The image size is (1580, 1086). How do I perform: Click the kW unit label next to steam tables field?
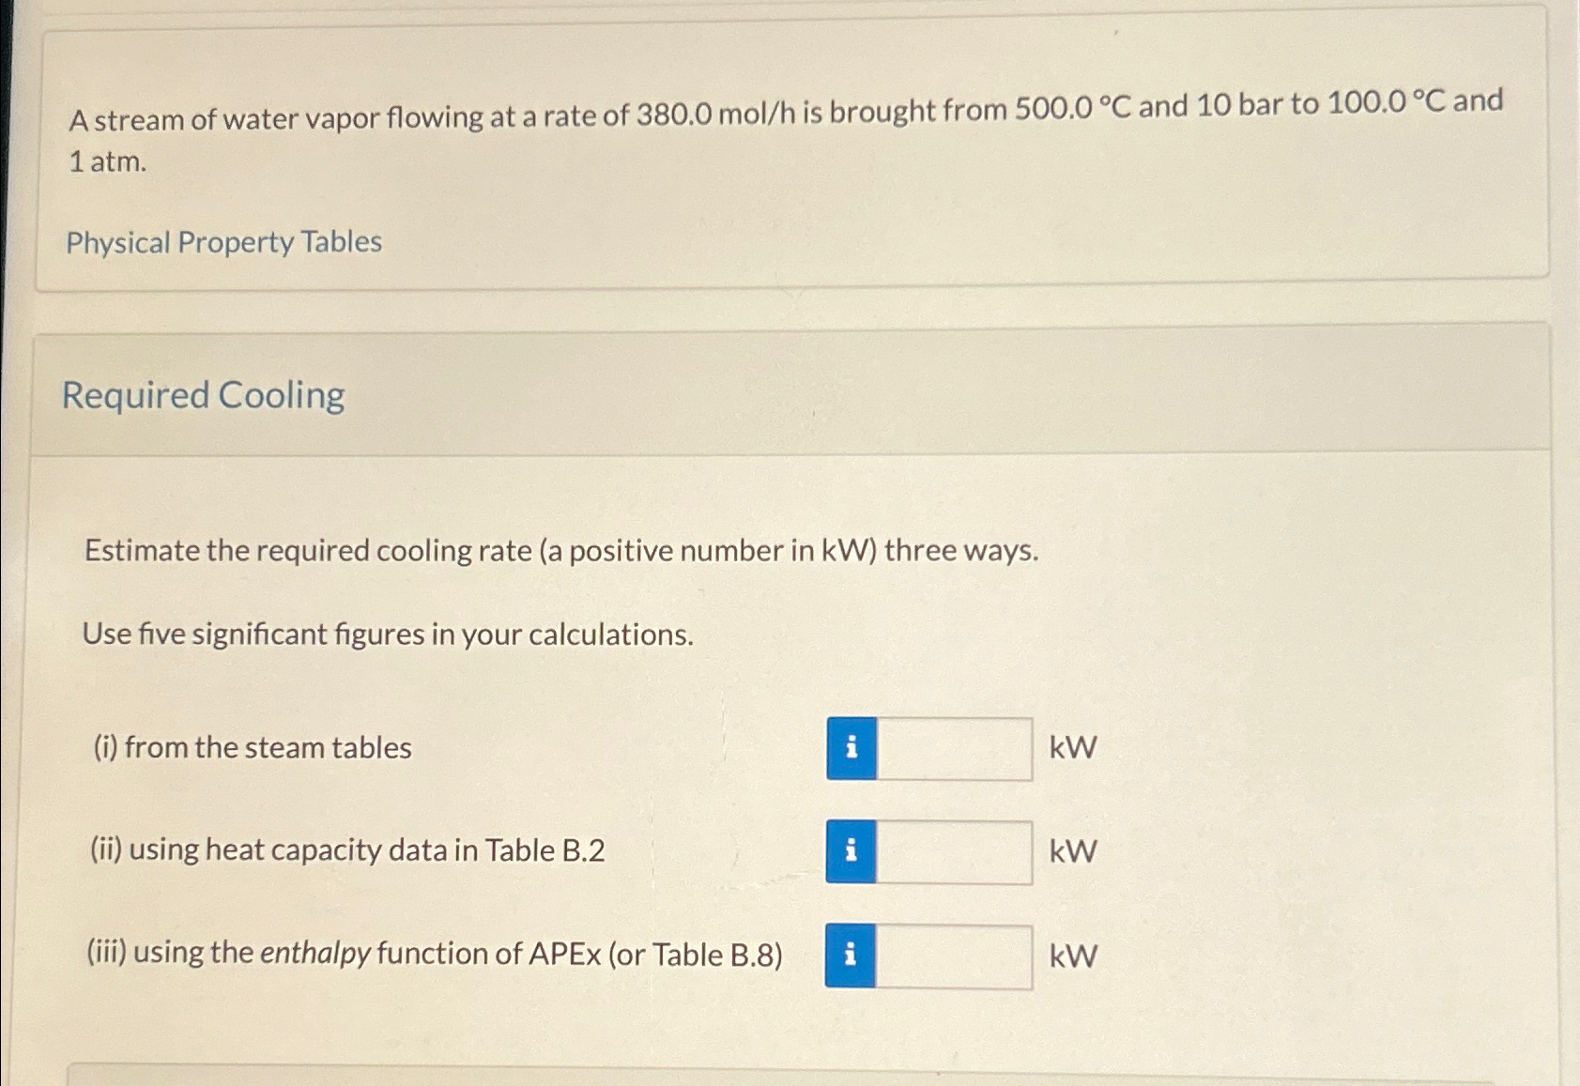click(x=1072, y=748)
